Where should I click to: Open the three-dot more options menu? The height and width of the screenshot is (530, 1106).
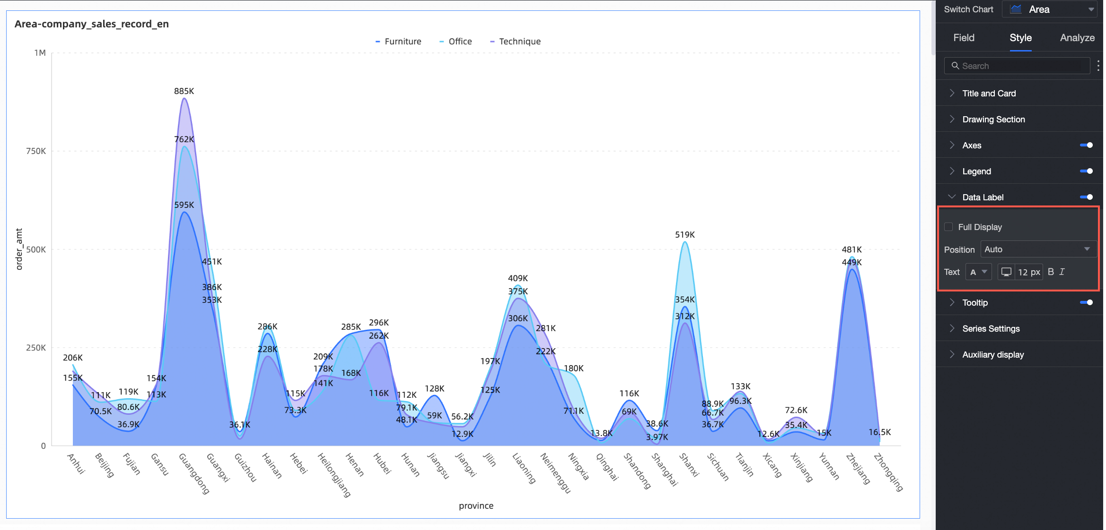click(1098, 66)
